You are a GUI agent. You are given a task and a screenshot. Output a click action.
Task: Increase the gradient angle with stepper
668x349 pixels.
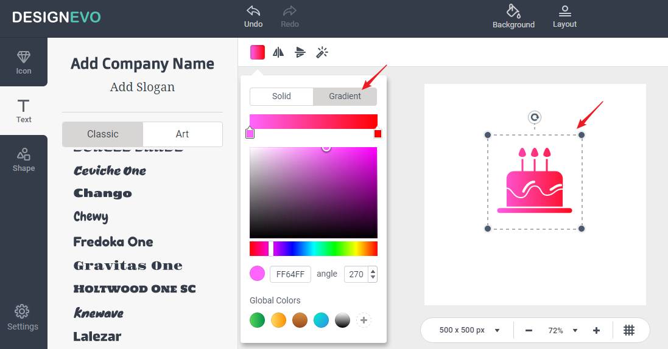373,271
